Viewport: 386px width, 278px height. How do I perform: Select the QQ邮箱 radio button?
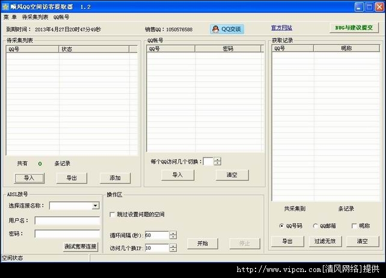[315, 226]
